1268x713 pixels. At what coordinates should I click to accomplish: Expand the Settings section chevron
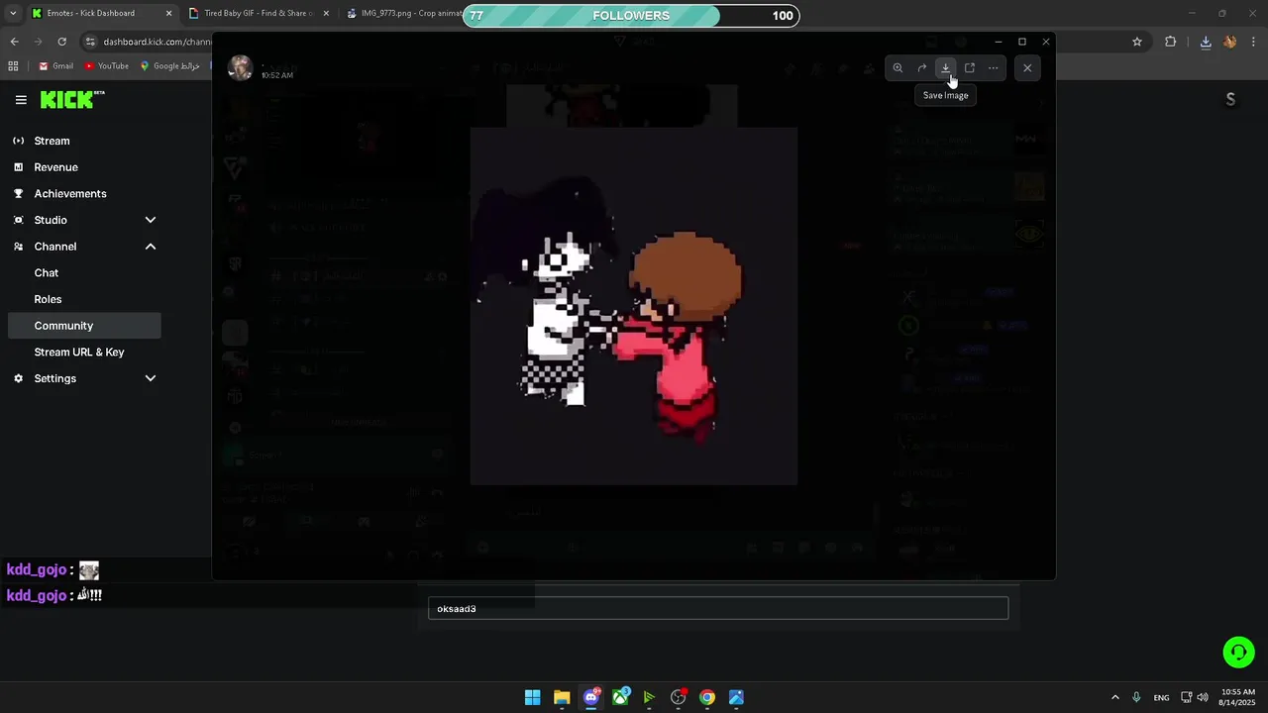click(x=151, y=378)
